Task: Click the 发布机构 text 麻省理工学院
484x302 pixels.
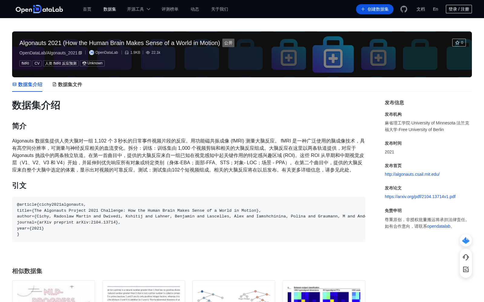Action: click(397, 123)
